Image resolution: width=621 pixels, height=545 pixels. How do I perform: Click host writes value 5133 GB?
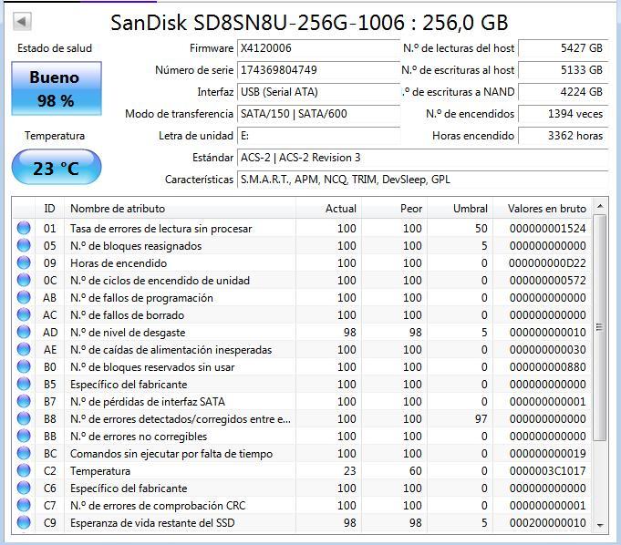pos(564,70)
